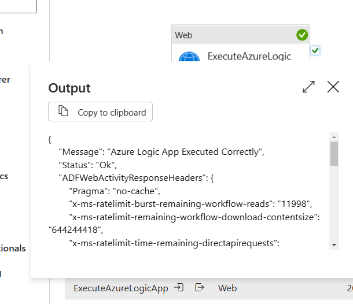Click the green tick connector beside Web activity

[x=315, y=50]
